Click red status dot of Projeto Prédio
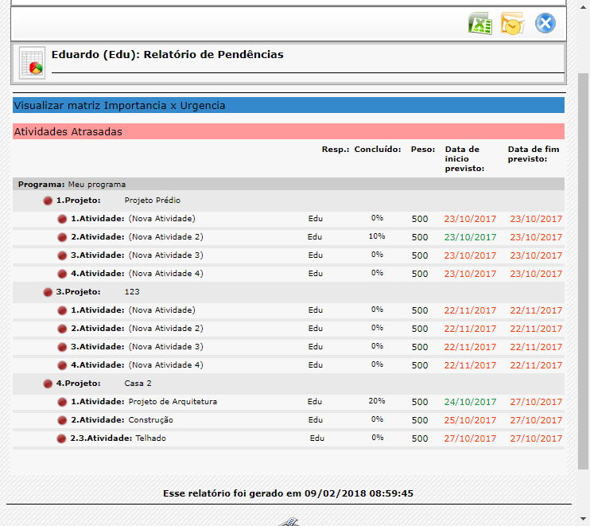This screenshot has width=590, height=526. coord(48,201)
